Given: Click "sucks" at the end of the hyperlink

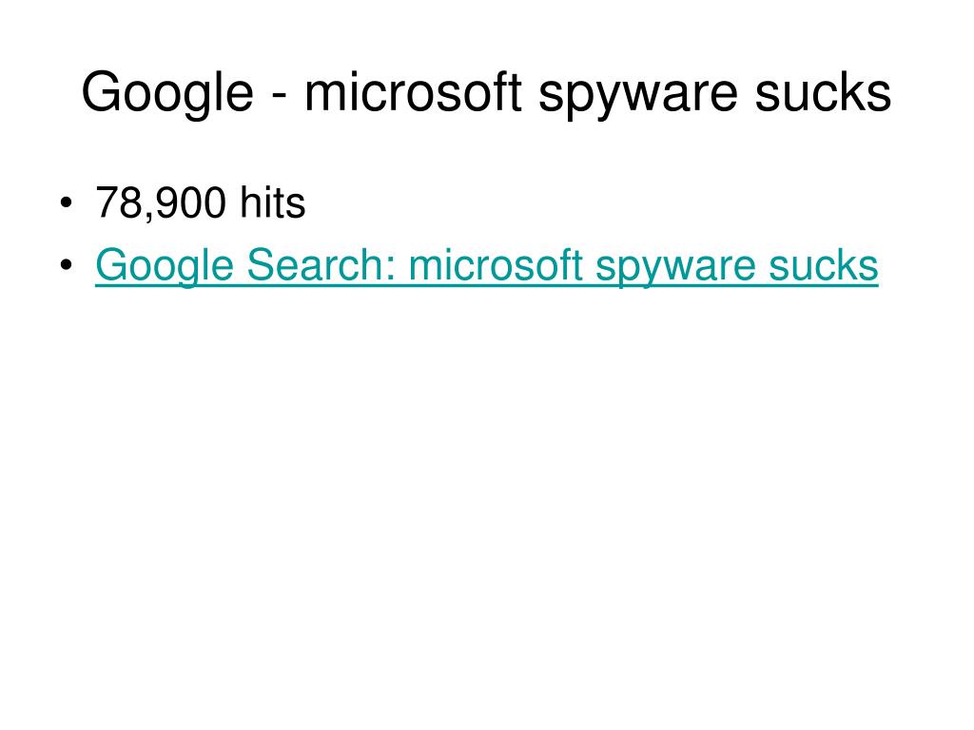Looking at the screenshot, I should [x=824, y=264].
